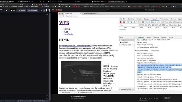Click the coding image on the web page

pyautogui.click(x=81, y=72)
